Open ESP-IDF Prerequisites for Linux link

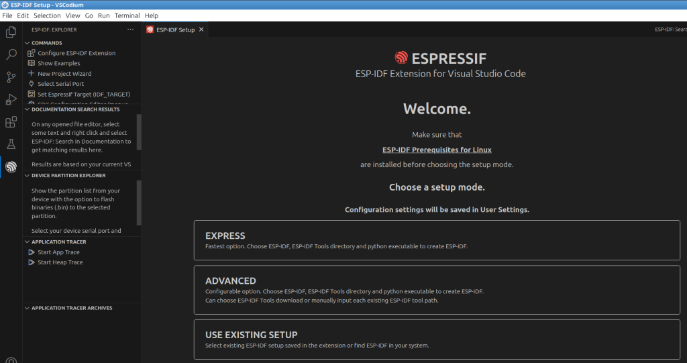(437, 150)
